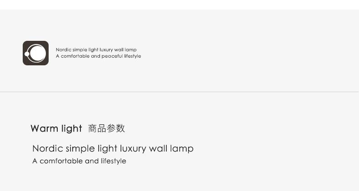
Task: Click the small white dot on logo's left edge
Action: point(27,54)
